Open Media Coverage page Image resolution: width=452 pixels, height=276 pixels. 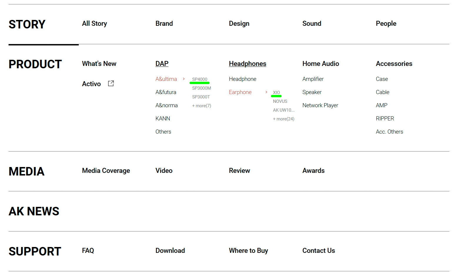(x=106, y=171)
